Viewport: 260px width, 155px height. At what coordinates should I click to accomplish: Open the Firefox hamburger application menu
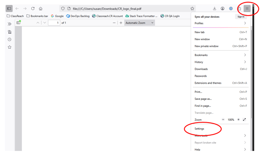coord(247,8)
